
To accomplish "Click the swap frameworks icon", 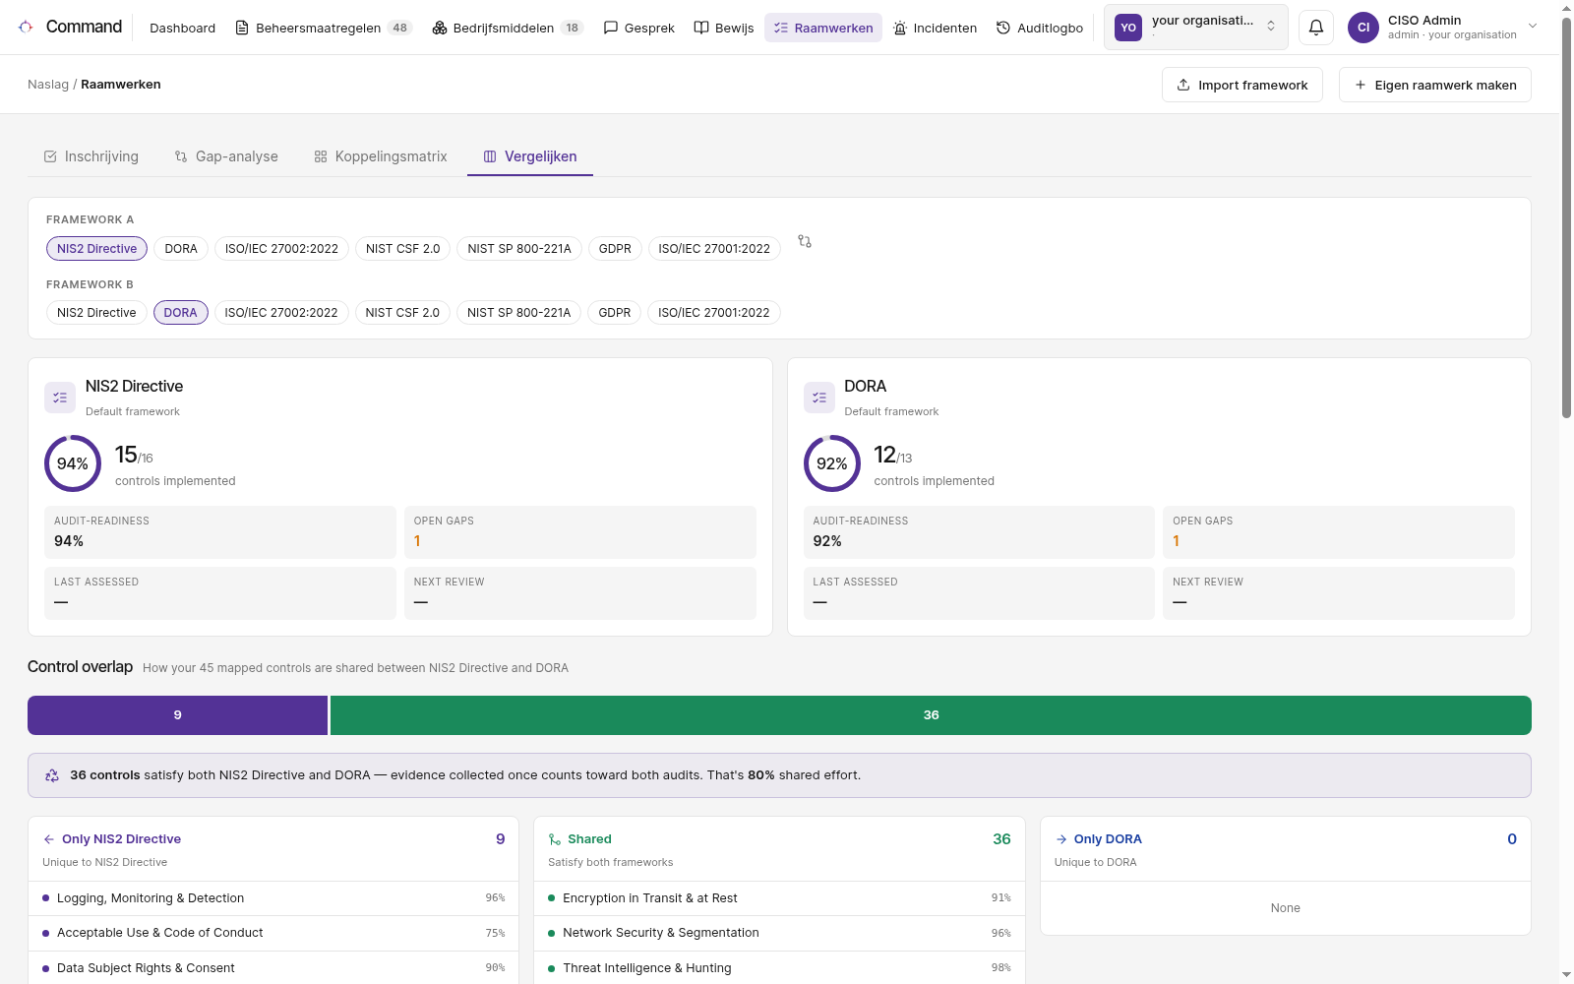I will [x=805, y=241].
